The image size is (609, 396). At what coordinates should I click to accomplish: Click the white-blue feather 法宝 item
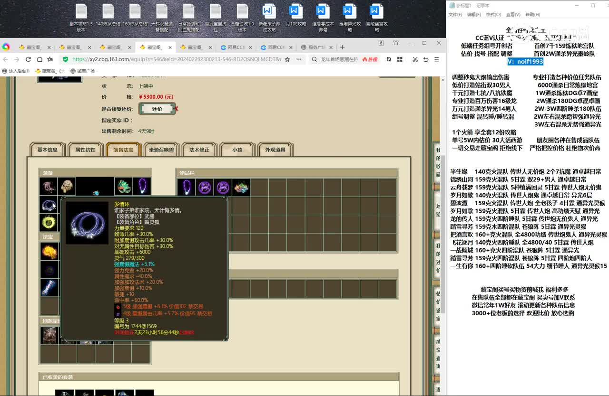click(49, 288)
